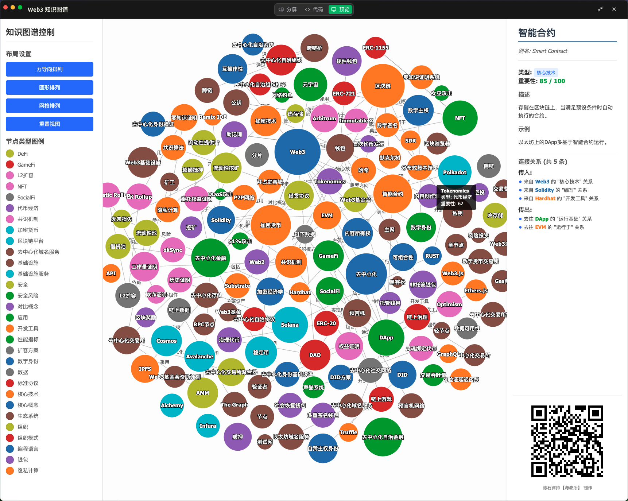
Task: Select the The Graph node
Action: point(234,405)
